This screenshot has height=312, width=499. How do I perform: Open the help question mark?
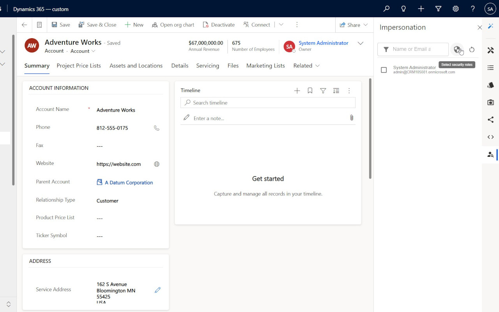click(x=473, y=9)
